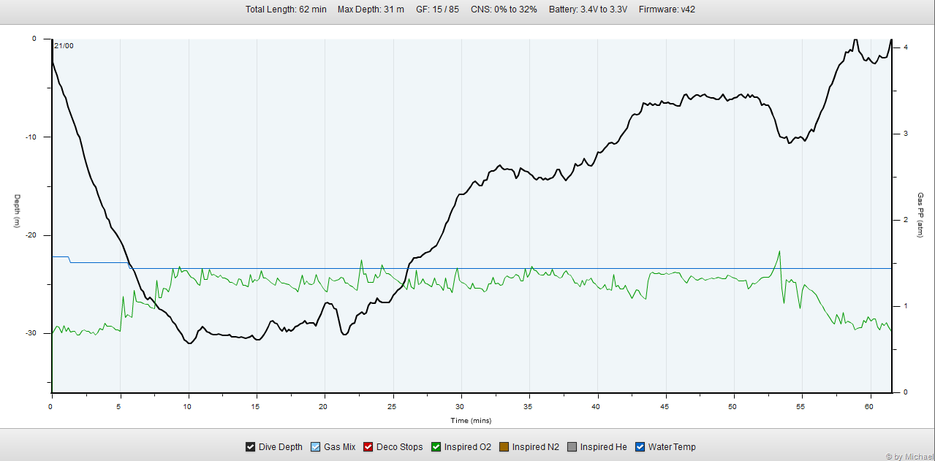Viewport: 935px width, 461px height.
Task: Click the Firmware v42 label
Action: coord(666,9)
